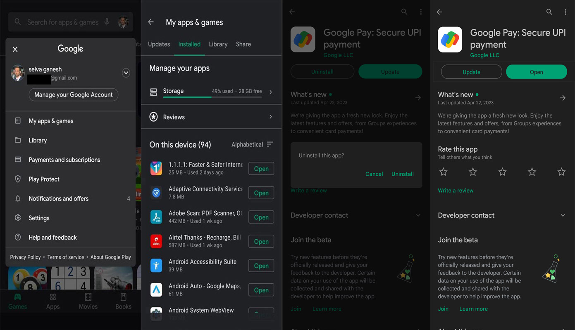Click the microphone voice search icon

coord(107,22)
